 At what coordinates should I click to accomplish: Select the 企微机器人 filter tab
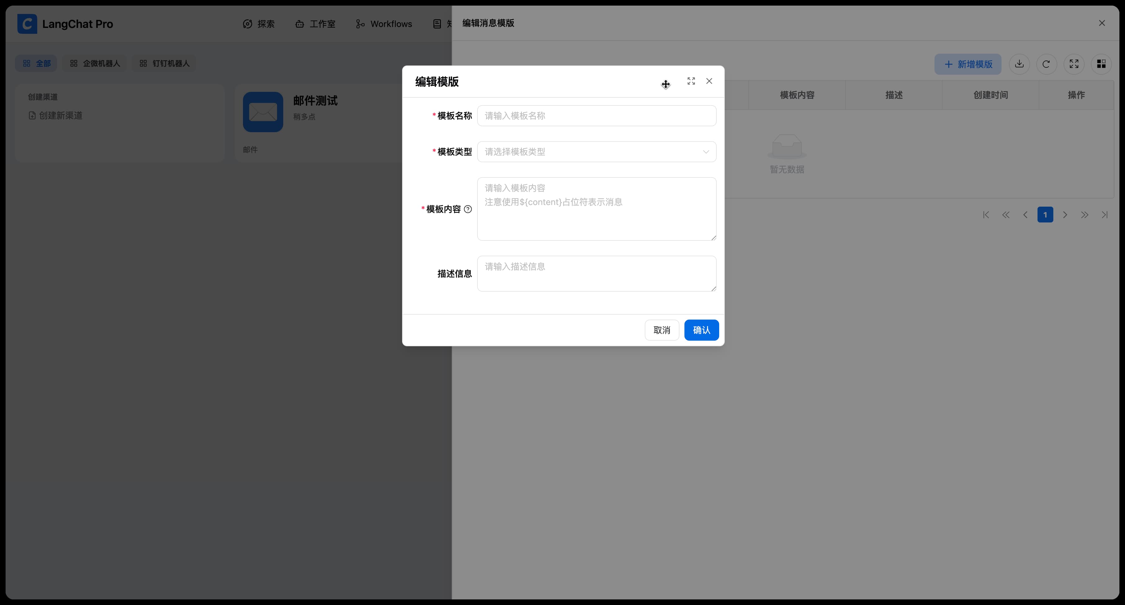[95, 63]
